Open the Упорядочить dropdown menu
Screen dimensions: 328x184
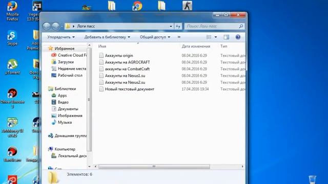pyautogui.click(x=61, y=37)
